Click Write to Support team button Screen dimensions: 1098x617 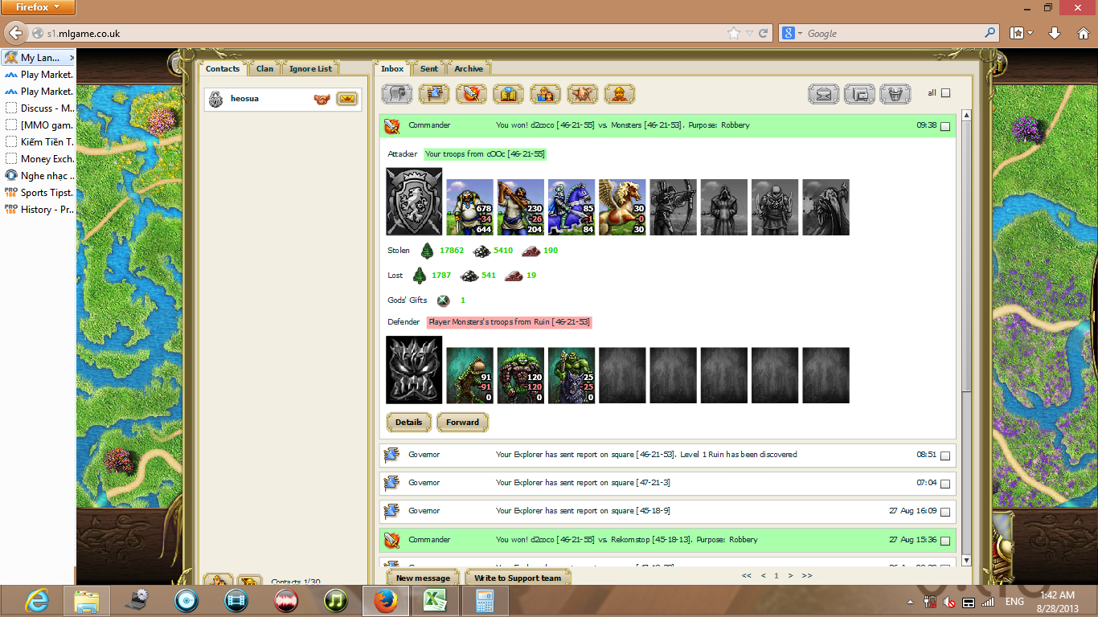pos(518,578)
